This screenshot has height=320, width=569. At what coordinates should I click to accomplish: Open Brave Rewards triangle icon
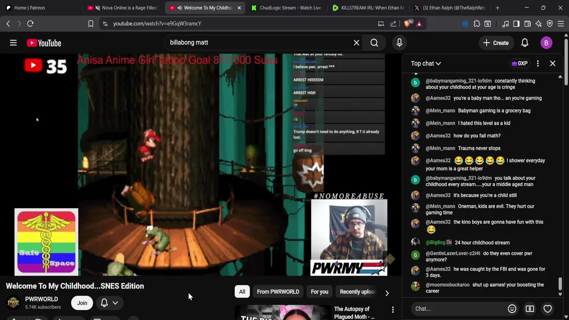click(x=419, y=24)
